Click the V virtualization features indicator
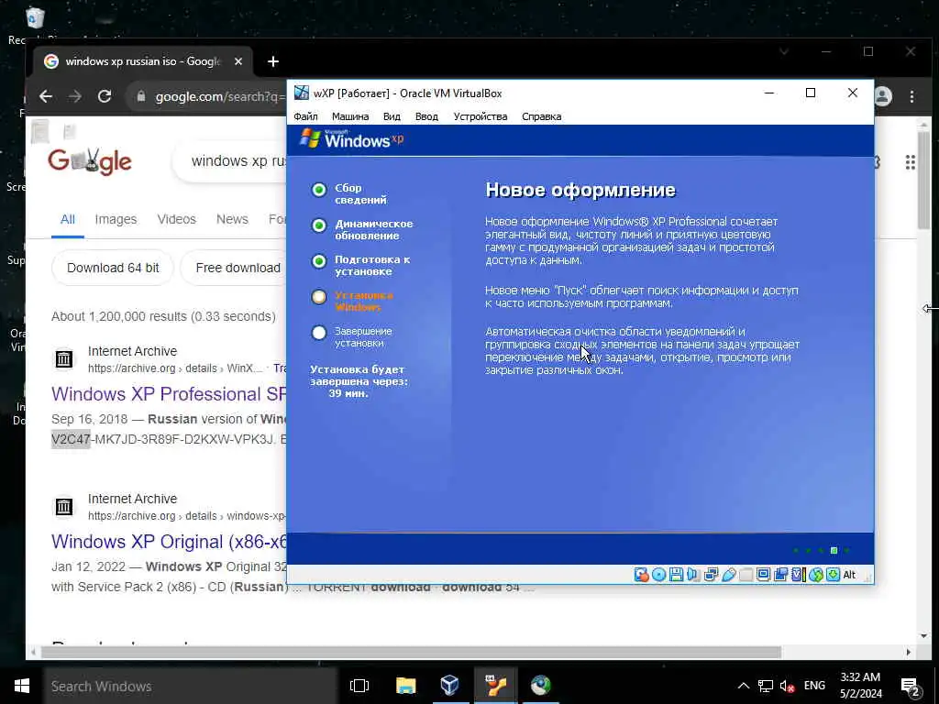 tap(798, 576)
